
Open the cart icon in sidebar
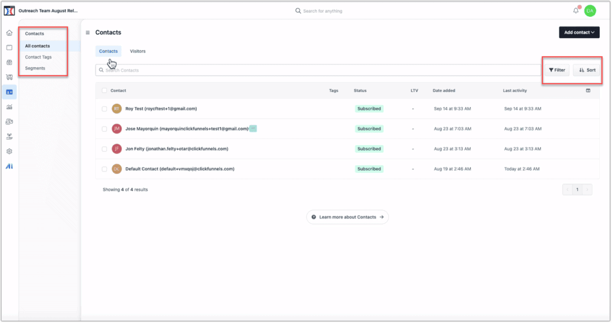pos(9,77)
